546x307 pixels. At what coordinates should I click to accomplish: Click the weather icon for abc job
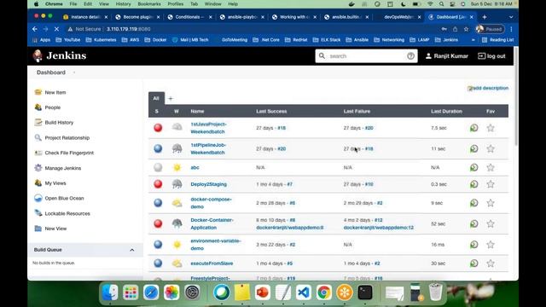(177, 168)
